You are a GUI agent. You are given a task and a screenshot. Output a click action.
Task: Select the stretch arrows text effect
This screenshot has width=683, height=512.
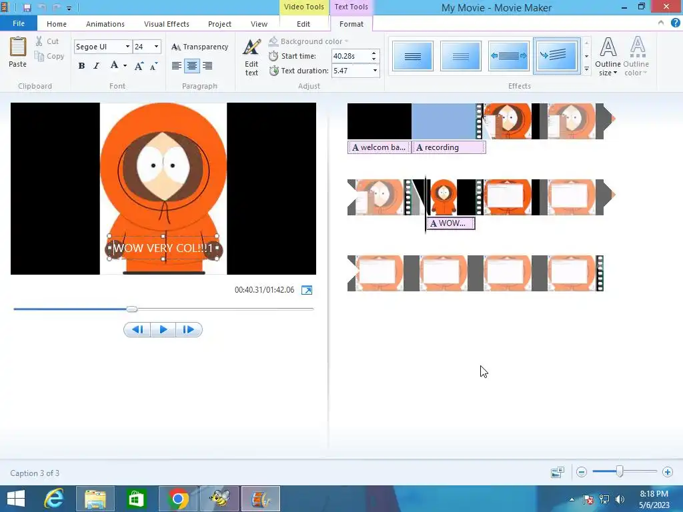(x=509, y=56)
